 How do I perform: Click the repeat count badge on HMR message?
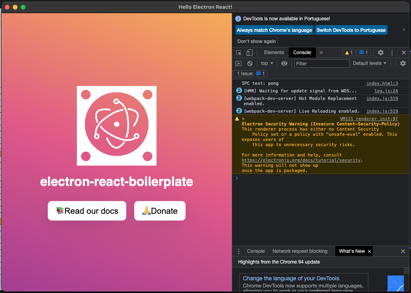239,91
